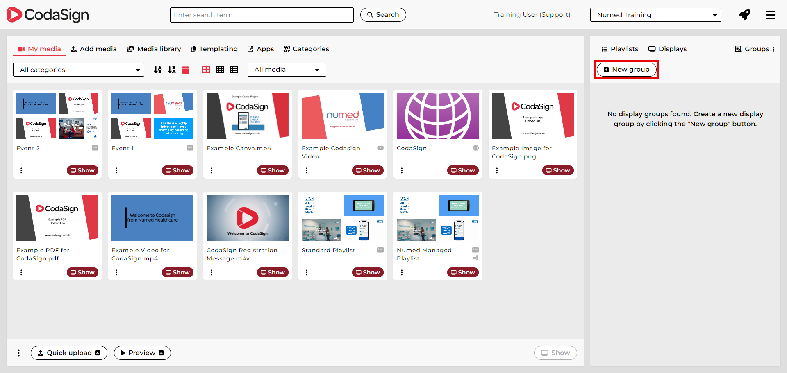787x373 pixels.
Task: Switch to large grid view
Action: (x=206, y=70)
